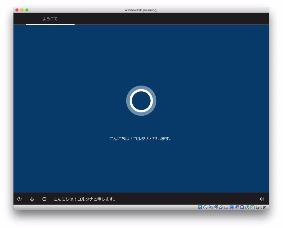This screenshot has height=228, width=283.
Task: Mute the setup volume speaker icon
Action: [262, 199]
